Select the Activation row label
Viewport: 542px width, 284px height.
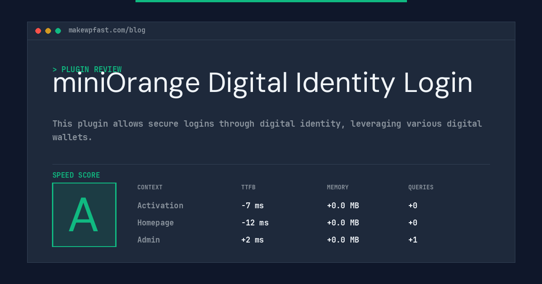point(160,206)
